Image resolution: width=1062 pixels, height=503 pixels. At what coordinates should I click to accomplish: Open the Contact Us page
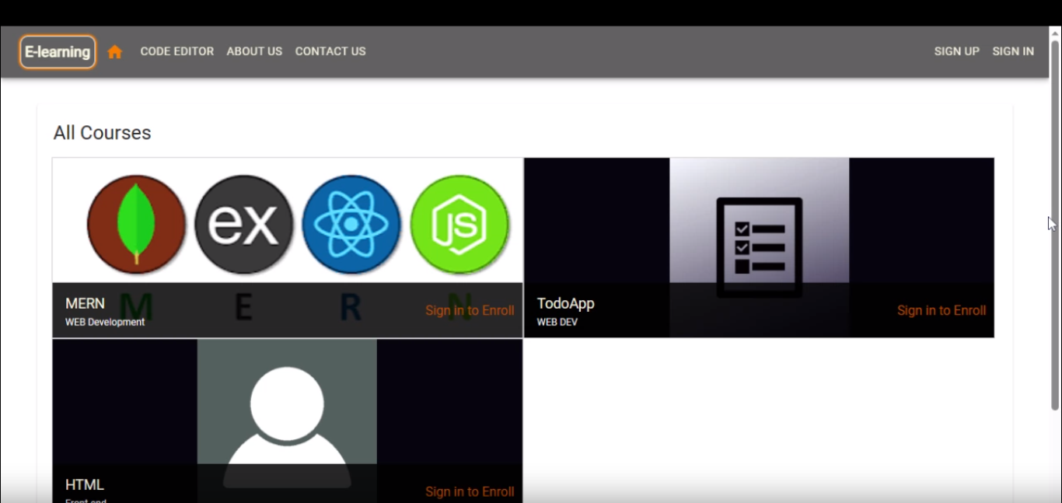pyautogui.click(x=330, y=51)
